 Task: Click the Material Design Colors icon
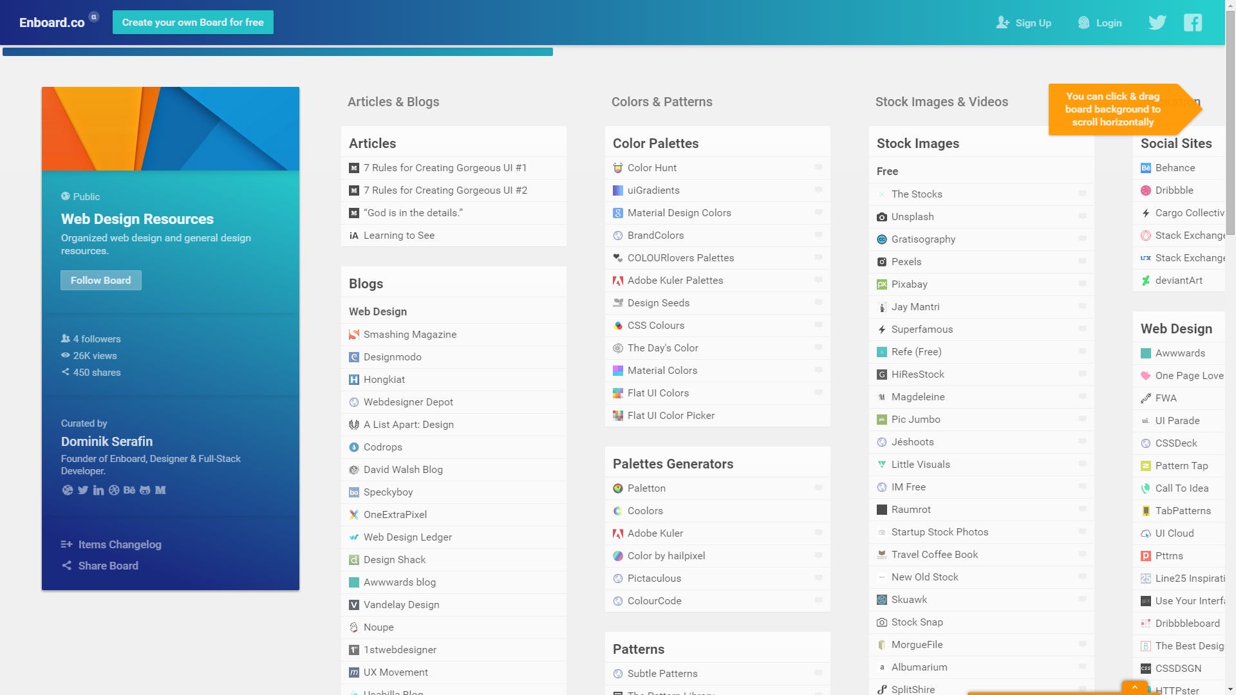coord(618,213)
